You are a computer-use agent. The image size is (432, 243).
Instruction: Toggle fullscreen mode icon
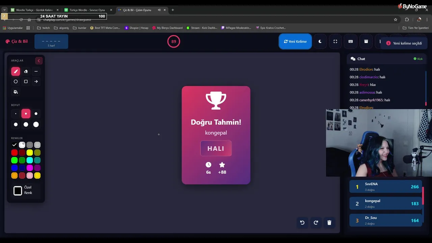point(335,42)
